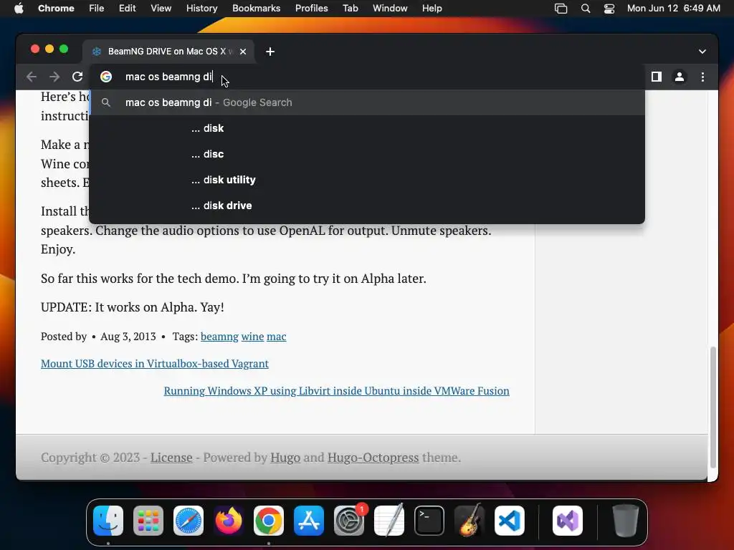Follow the 'mac' tag link
The height and width of the screenshot is (550, 734).
click(276, 337)
